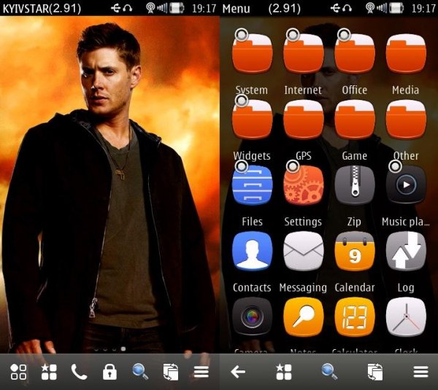This screenshot has height=390, width=438.
Task: Tap the 19:17 clock on Menu screen status bar
Action: coord(423,8)
